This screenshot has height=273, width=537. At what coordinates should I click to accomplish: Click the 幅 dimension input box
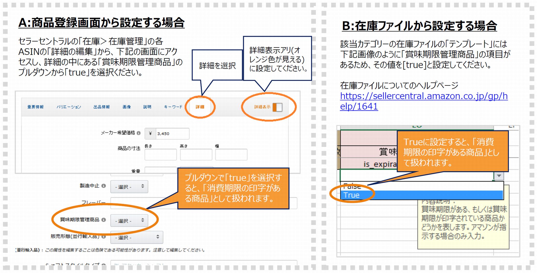click(231, 155)
